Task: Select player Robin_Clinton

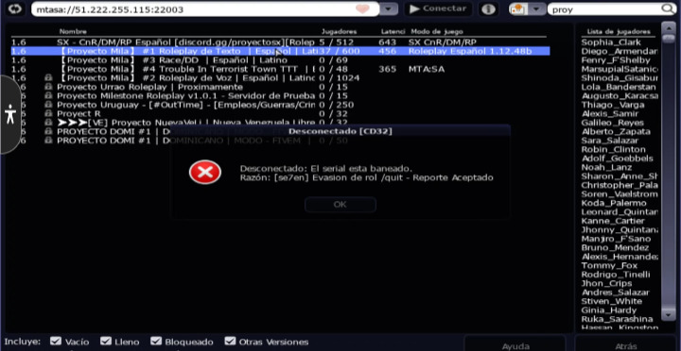Action: (x=614, y=149)
